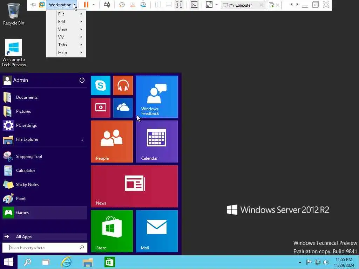Show hidden system tray icons arrow

coord(300,262)
